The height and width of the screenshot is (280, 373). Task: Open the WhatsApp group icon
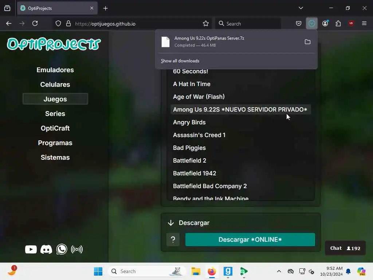click(62, 249)
